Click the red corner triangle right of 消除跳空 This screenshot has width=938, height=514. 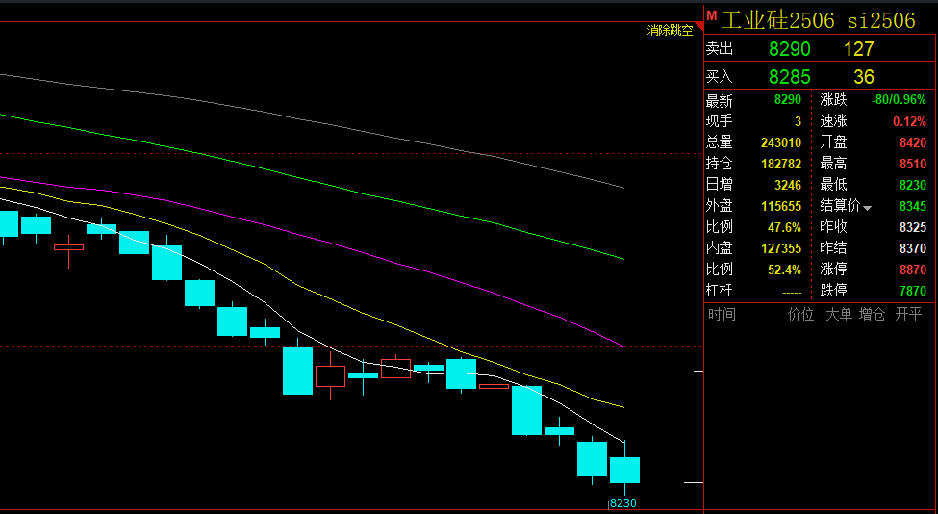[698, 27]
